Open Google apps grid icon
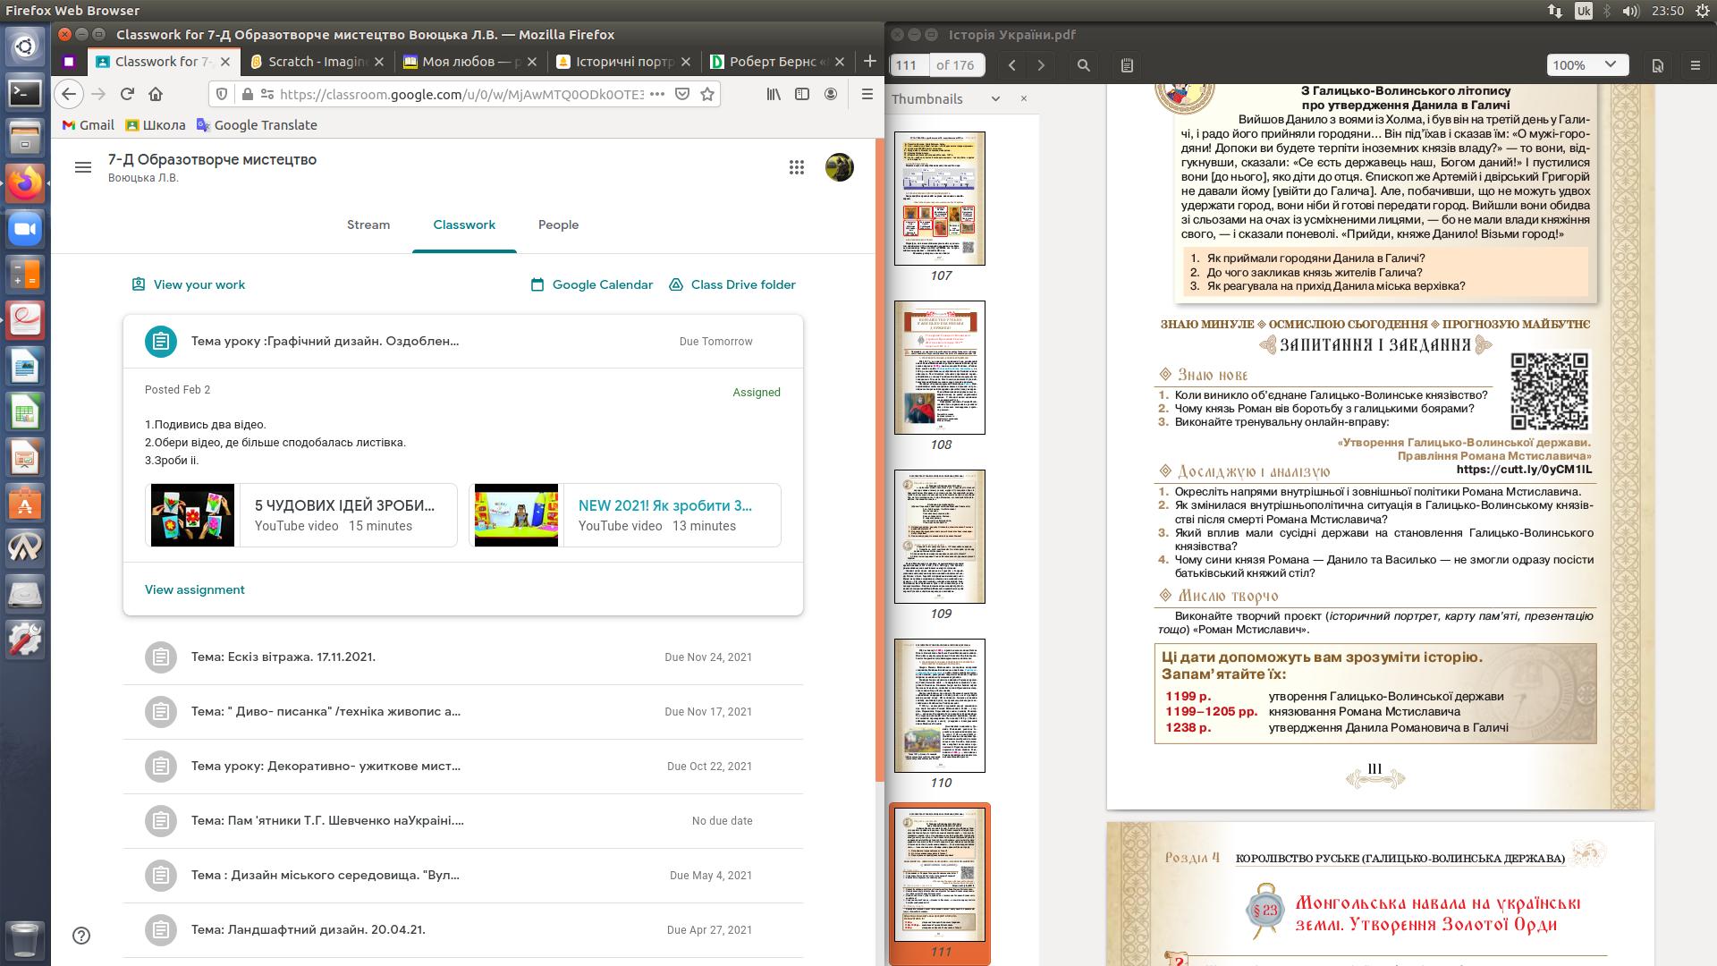 point(796,167)
